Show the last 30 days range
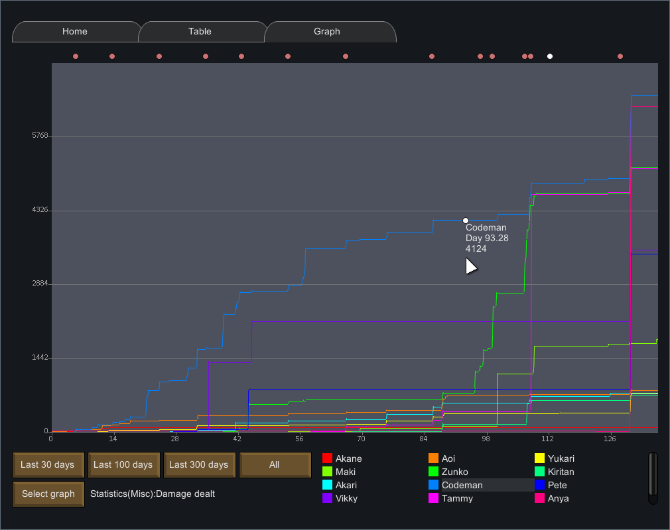670x530 pixels. (x=48, y=464)
